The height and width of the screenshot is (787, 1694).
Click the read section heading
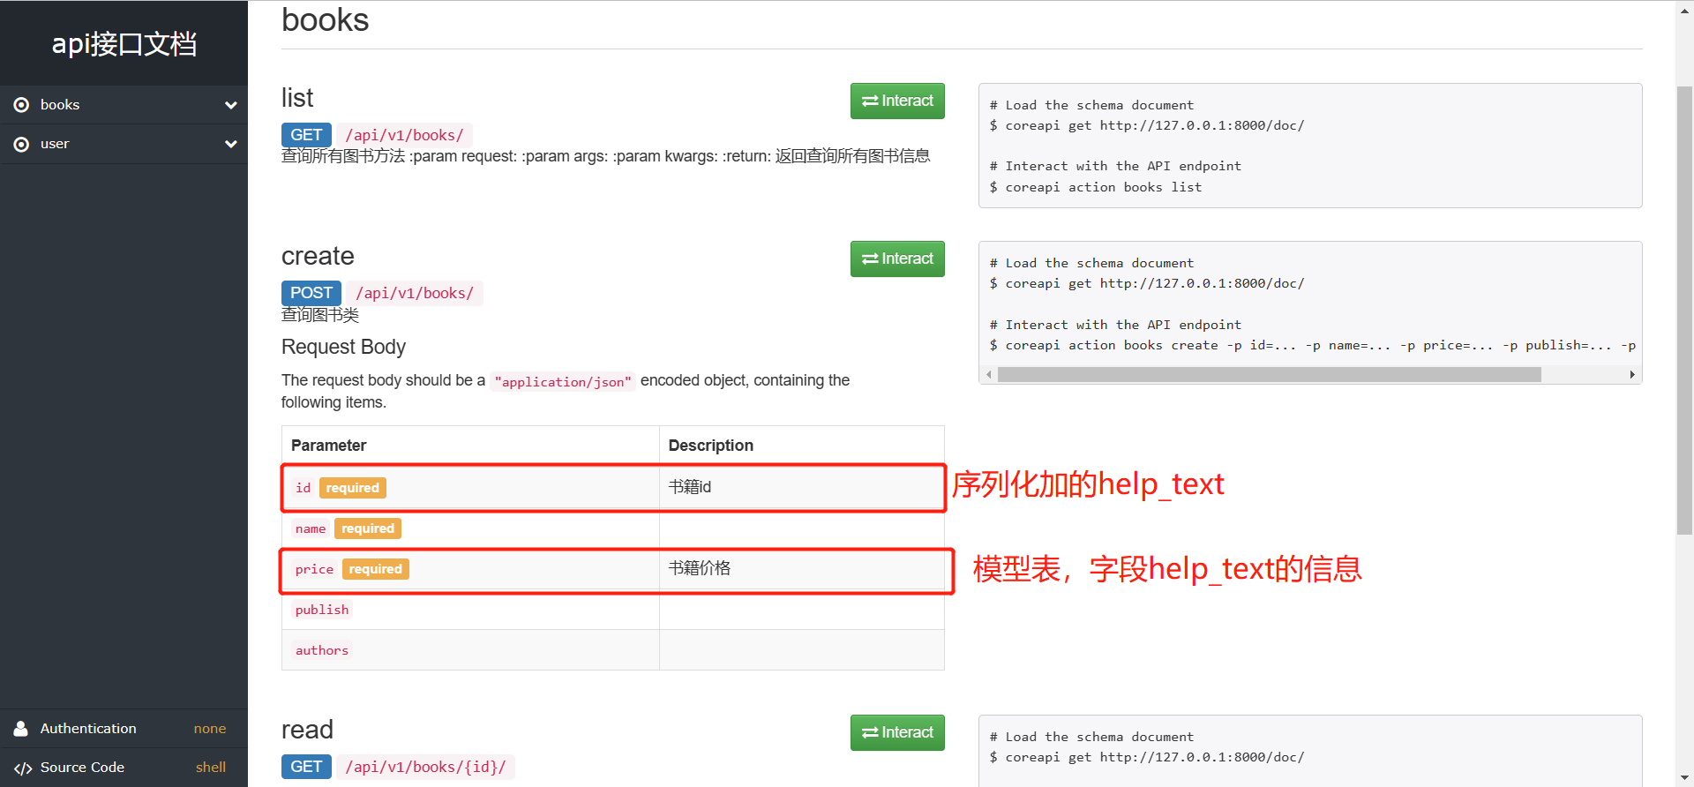(x=307, y=730)
